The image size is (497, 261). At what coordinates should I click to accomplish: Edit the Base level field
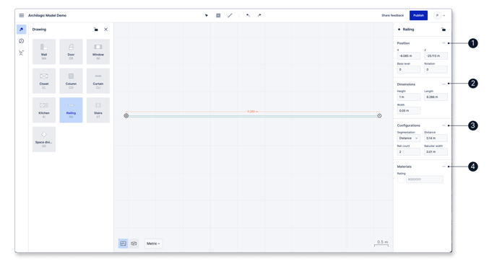pos(409,69)
